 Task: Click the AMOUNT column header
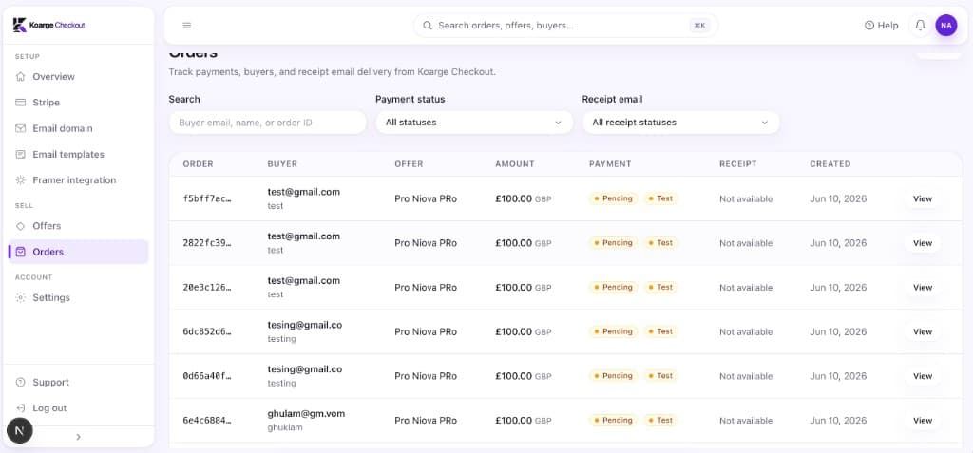tap(514, 164)
